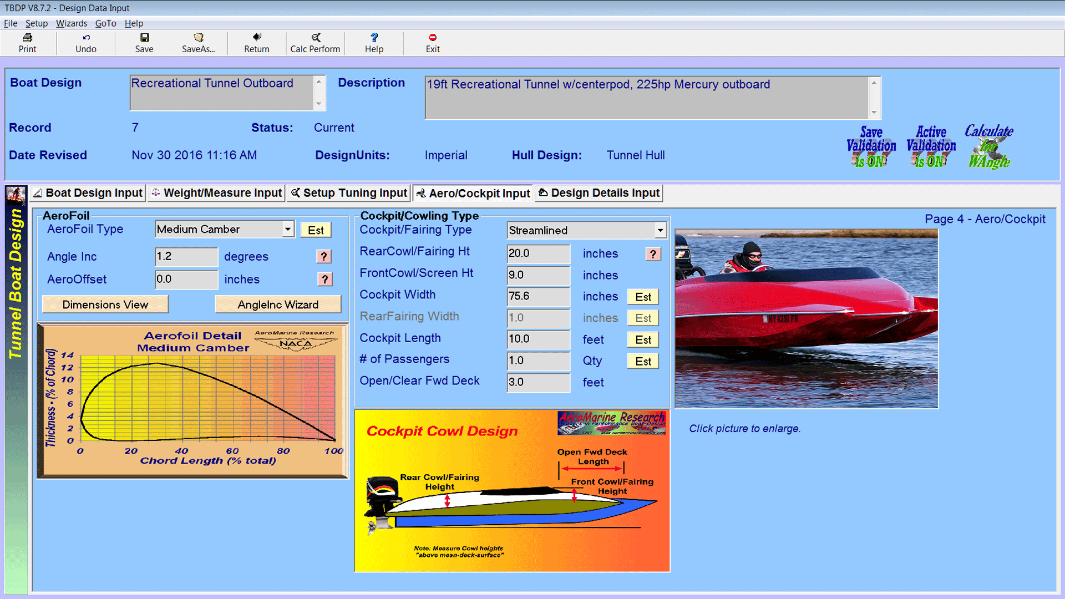The image size is (1065, 599).
Task: Click the Calculate for WAngle icon
Action: tap(990, 147)
